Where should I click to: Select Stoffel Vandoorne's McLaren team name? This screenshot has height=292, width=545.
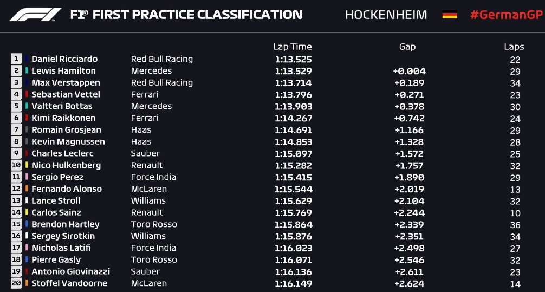pos(149,283)
